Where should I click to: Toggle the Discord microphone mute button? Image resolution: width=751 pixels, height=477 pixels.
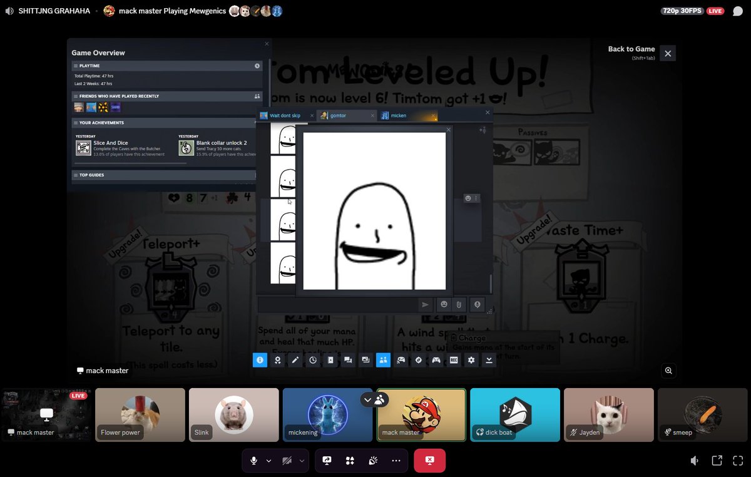point(253,460)
